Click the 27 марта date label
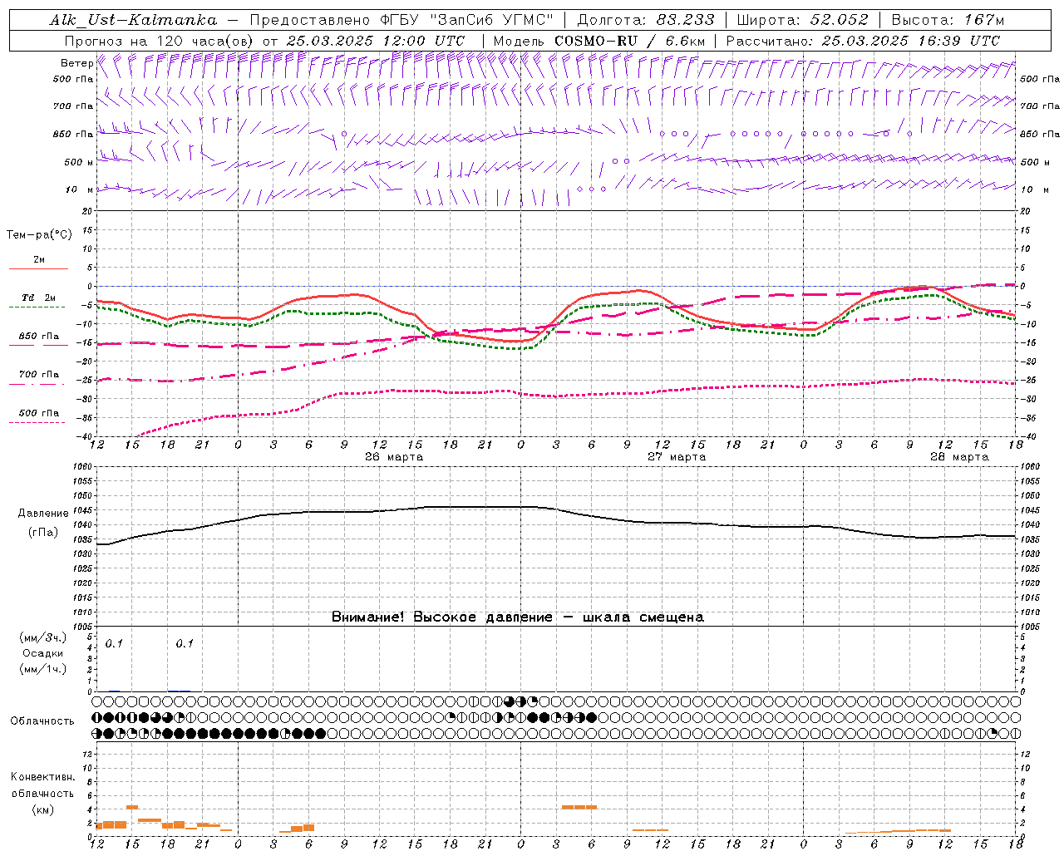 677,457
